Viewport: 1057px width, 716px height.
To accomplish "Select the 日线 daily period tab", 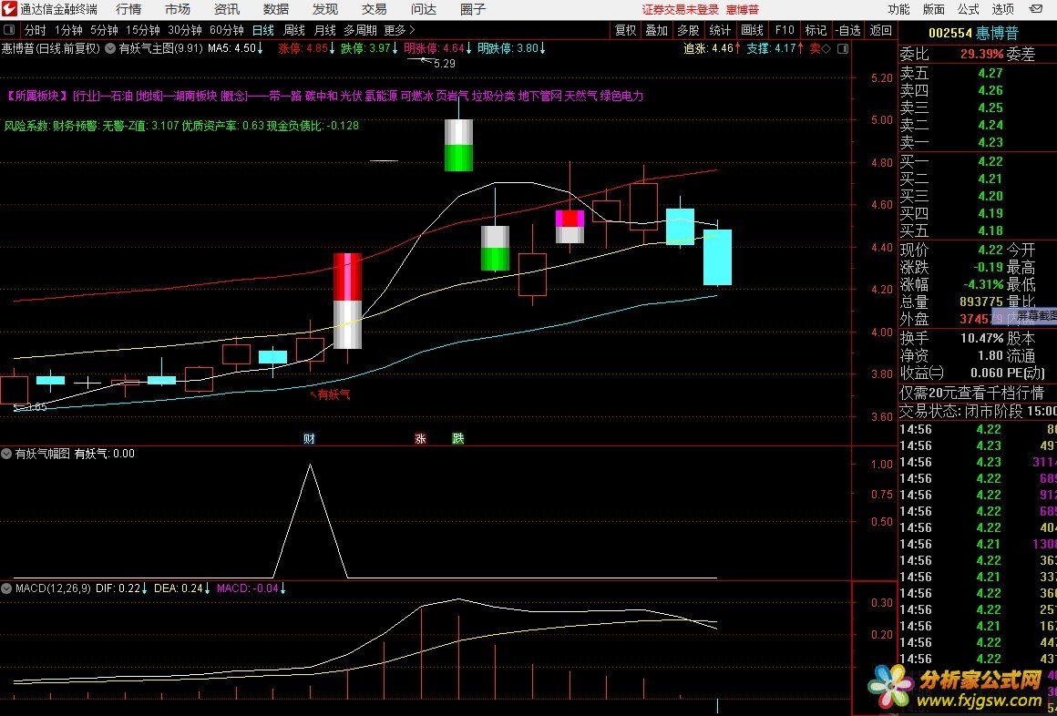I will 263,30.
